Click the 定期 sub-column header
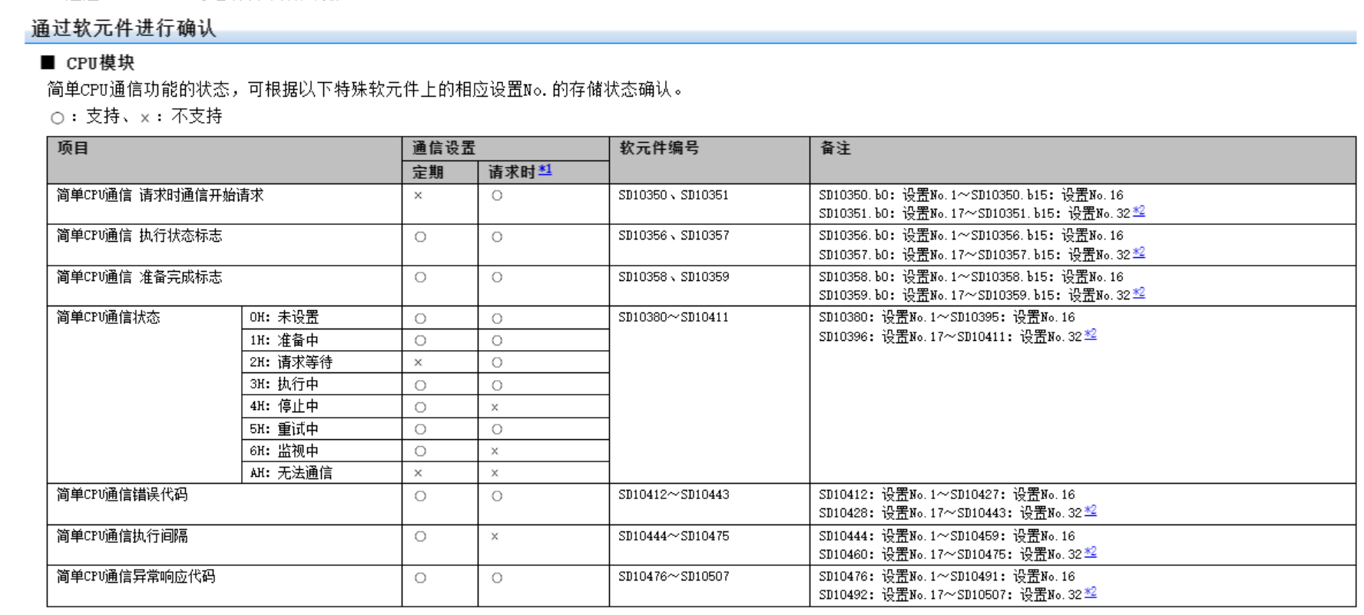1364x615 pixels. 428,172
